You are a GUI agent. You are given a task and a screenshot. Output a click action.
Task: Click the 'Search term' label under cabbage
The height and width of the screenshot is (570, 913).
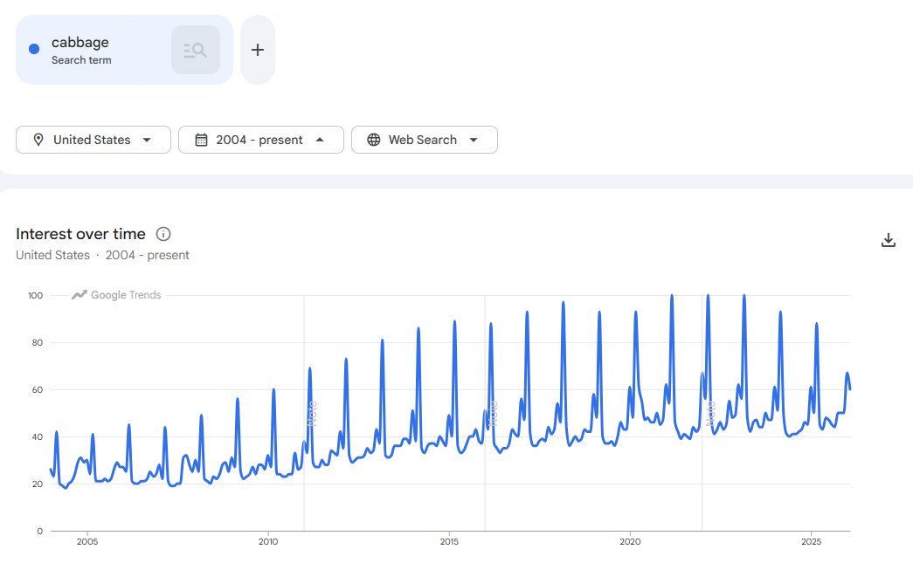click(81, 60)
